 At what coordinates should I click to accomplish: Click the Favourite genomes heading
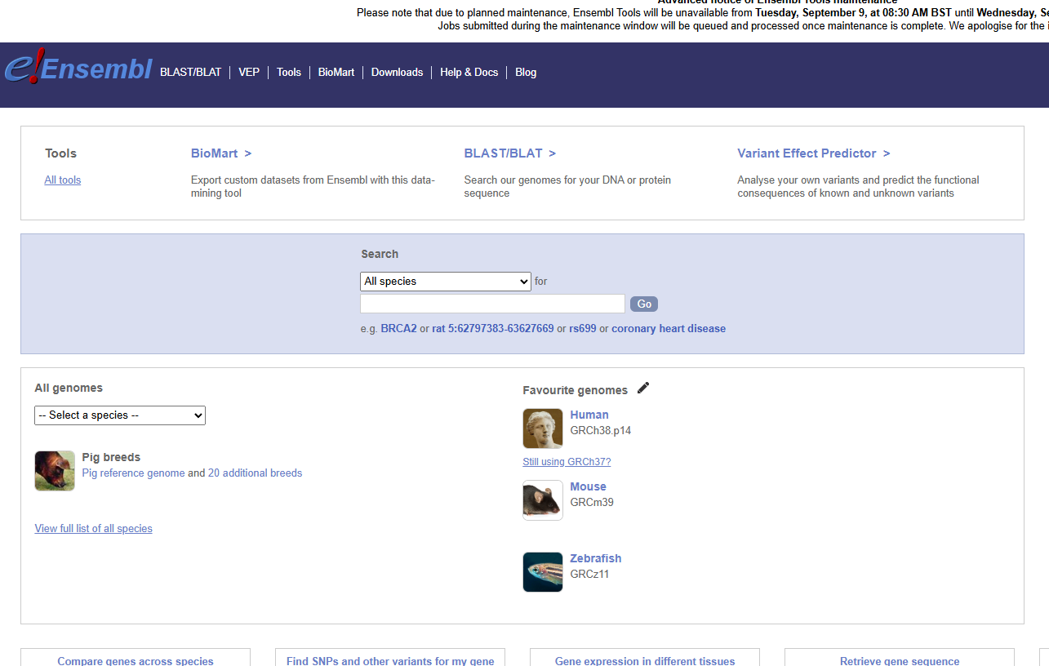point(576,390)
